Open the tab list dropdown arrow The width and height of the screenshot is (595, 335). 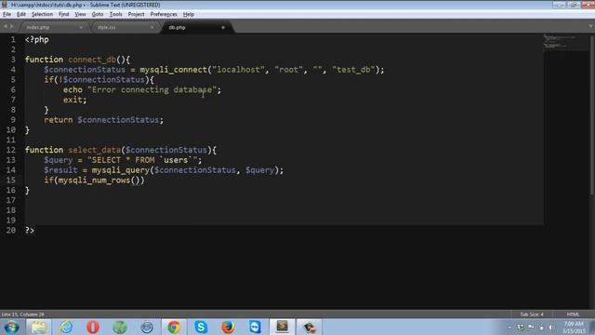(x=591, y=26)
